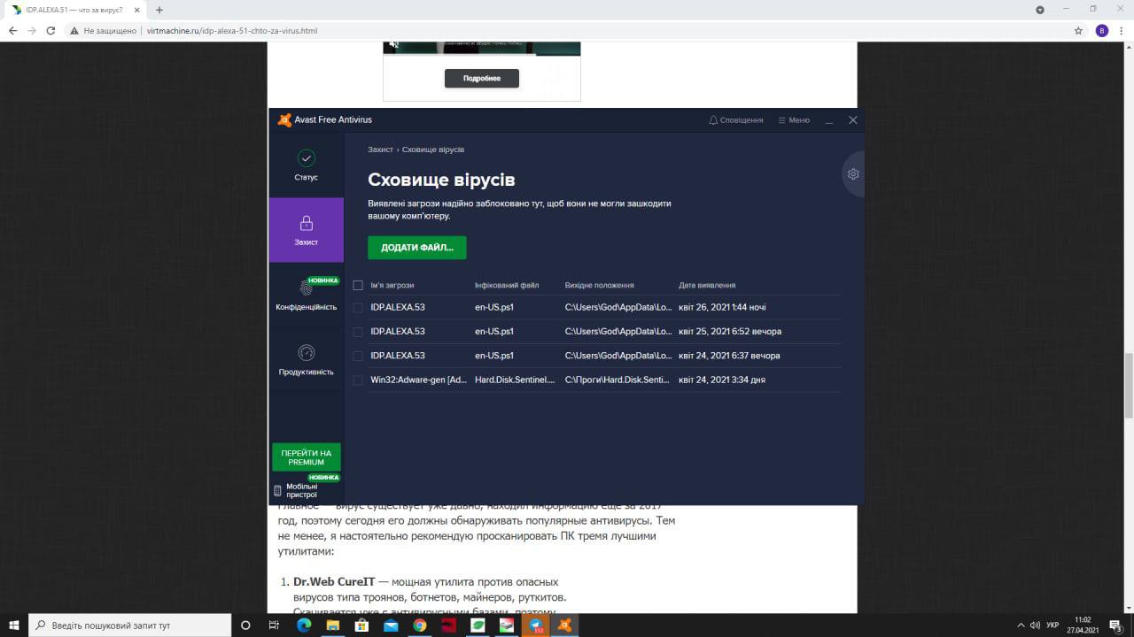Click the browser forward arrow
The height and width of the screenshot is (637, 1134).
(32, 30)
